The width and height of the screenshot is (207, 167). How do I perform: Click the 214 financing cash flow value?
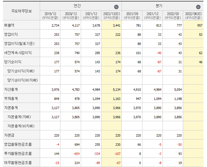pyautogui.click(x=77, y=163)
